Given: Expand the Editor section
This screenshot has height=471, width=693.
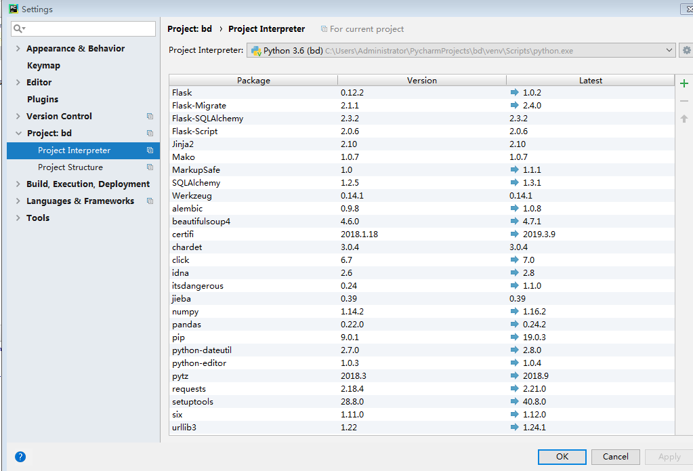Looking at the screenshot, I should tap(18, 82).
